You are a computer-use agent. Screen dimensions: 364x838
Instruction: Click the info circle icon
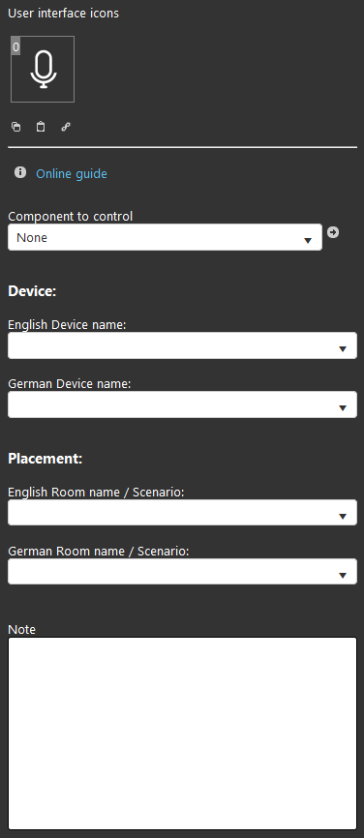pyautogui.click(x=20, y=172)
